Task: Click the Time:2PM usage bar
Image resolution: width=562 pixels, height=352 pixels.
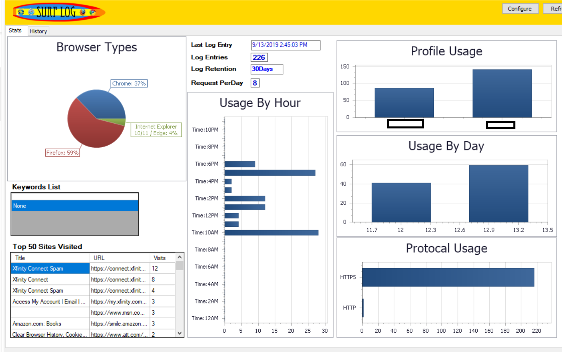Action: click(x=245, y=198)
